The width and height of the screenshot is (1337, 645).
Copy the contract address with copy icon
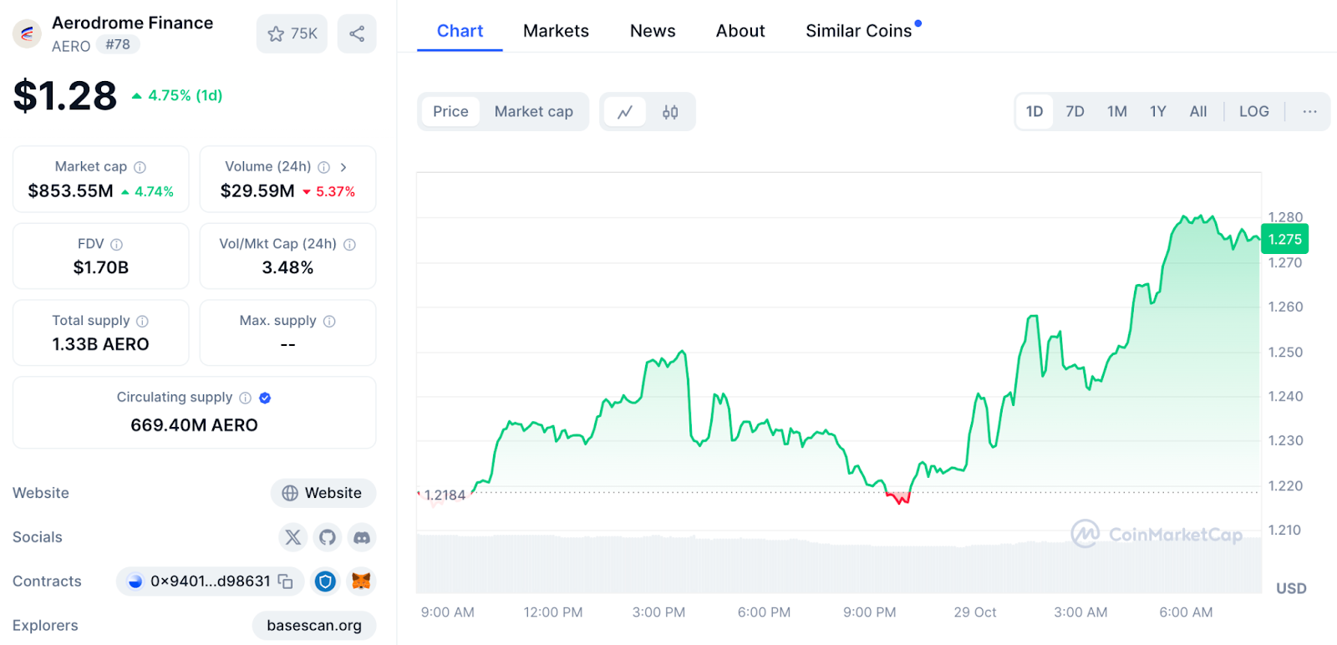tap(286, 582)
